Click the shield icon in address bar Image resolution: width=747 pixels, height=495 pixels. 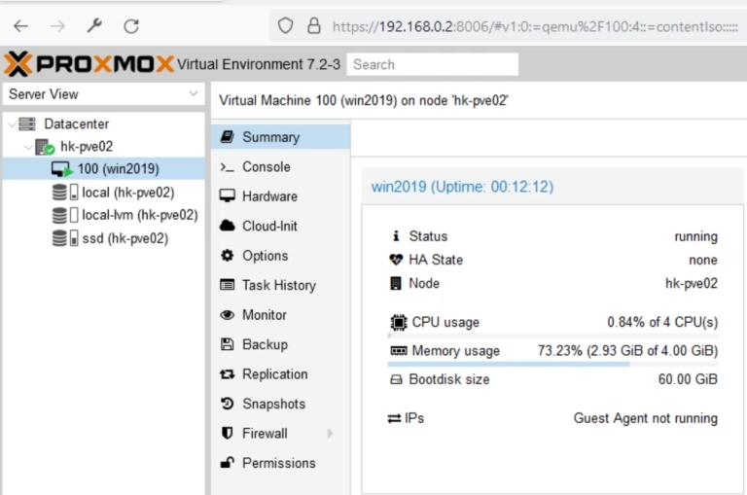point(285,26)
